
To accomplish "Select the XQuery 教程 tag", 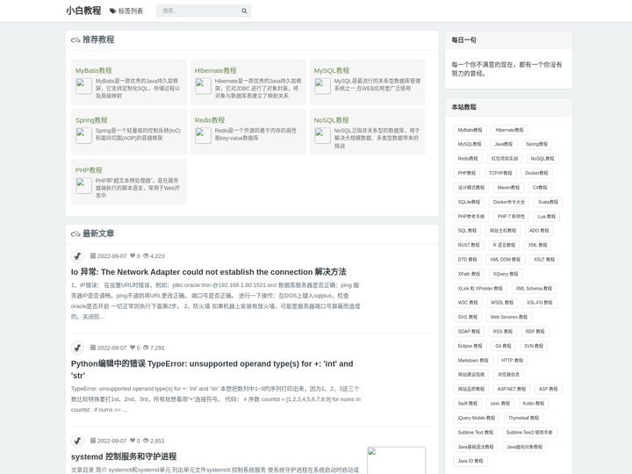I will click(x=506, y=274).
